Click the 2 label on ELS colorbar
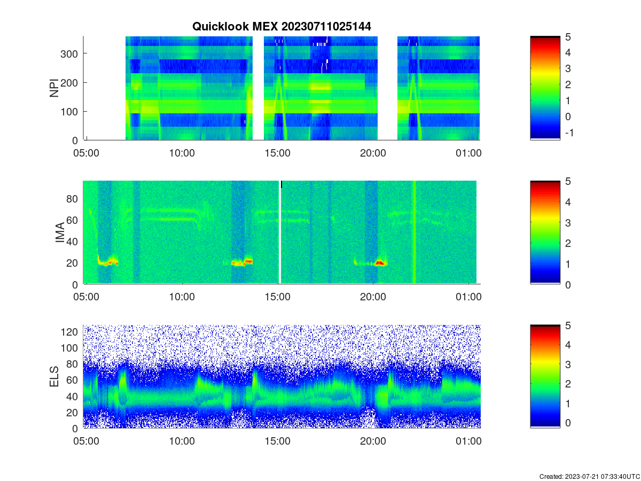 tap(568, 384)
